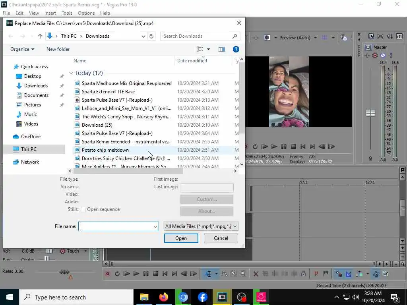Play from start in timeline transport bar
This screenshot has height=305, width=407.
[126, 274]
